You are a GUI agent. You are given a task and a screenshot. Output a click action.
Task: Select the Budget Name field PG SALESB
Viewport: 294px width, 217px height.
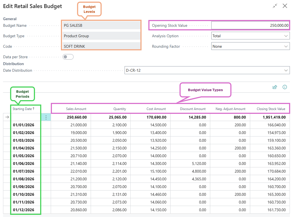[101, 25]
